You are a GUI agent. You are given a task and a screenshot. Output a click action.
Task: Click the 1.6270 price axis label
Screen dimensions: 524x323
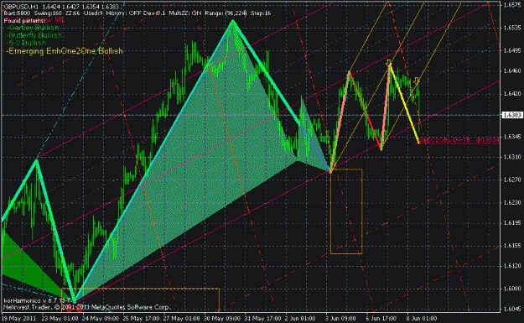point(512,180)
